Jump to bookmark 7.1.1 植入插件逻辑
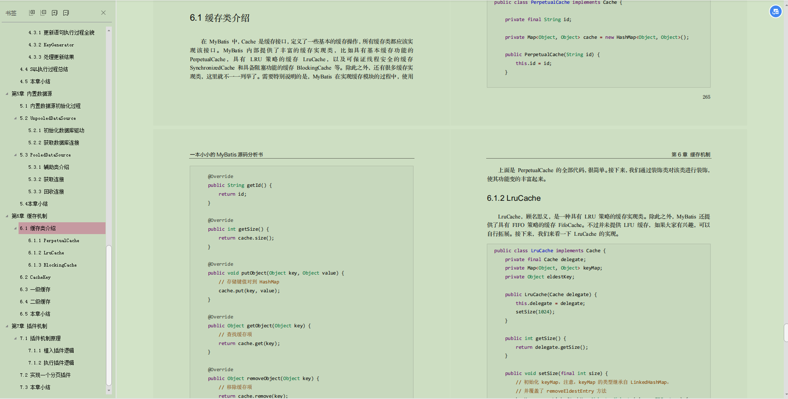The image size is (788, 399). [51, 350]
